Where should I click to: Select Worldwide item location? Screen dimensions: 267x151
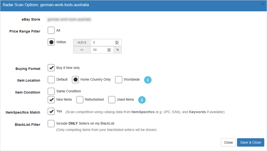point(119,80)
